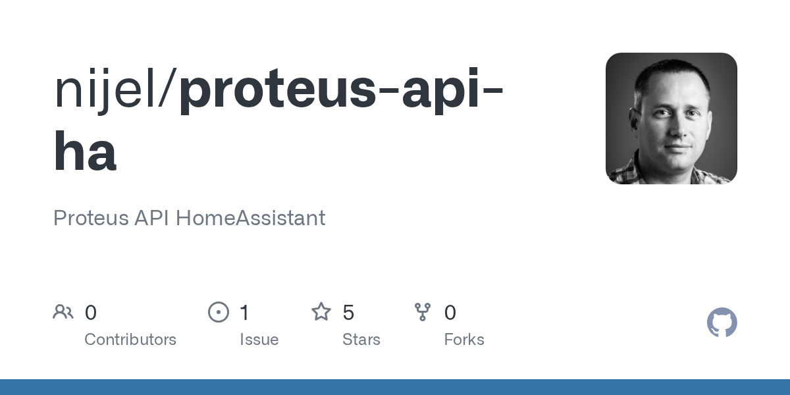Open the nijel profile avatar photo
Viewport: 790px width, 395px height.
tap(671, 118)
